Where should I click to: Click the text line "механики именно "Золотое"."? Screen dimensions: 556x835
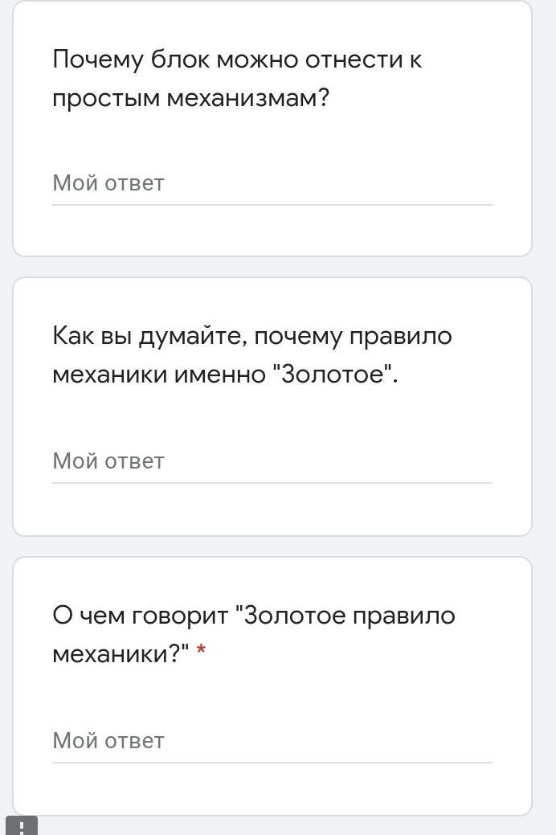pyautogui.click(x=225, y=375)
